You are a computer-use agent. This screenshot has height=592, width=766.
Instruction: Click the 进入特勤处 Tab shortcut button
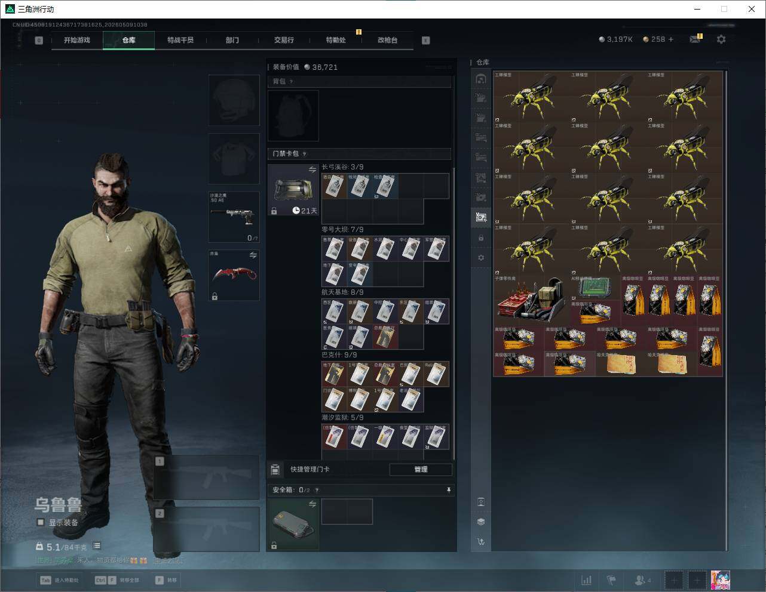(59, 580)
